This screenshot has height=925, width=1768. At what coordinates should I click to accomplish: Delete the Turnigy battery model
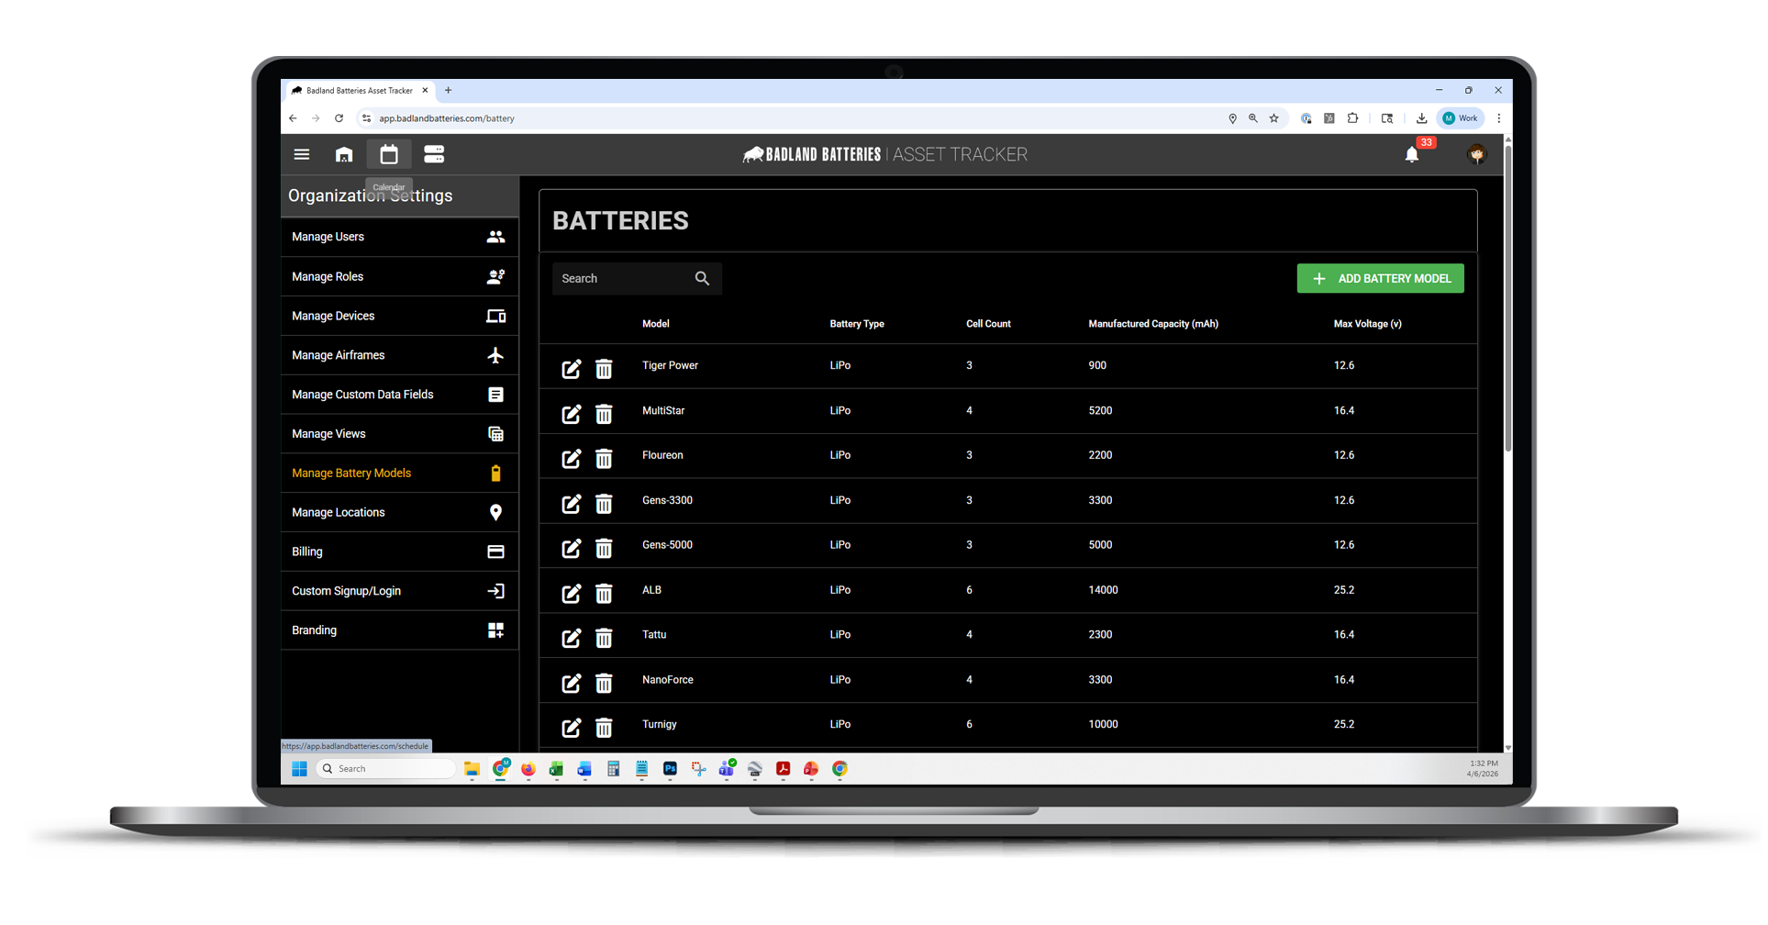604,727
